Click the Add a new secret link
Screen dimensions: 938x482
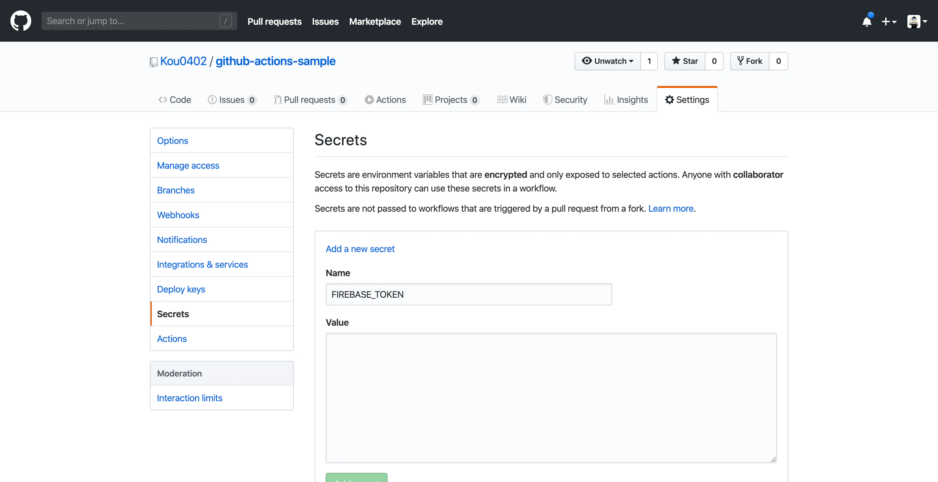[x=360, y=248]
